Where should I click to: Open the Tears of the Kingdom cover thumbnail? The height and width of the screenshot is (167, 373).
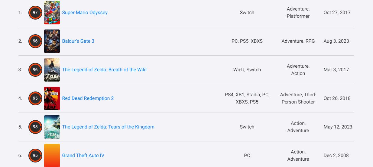[52, 127]
